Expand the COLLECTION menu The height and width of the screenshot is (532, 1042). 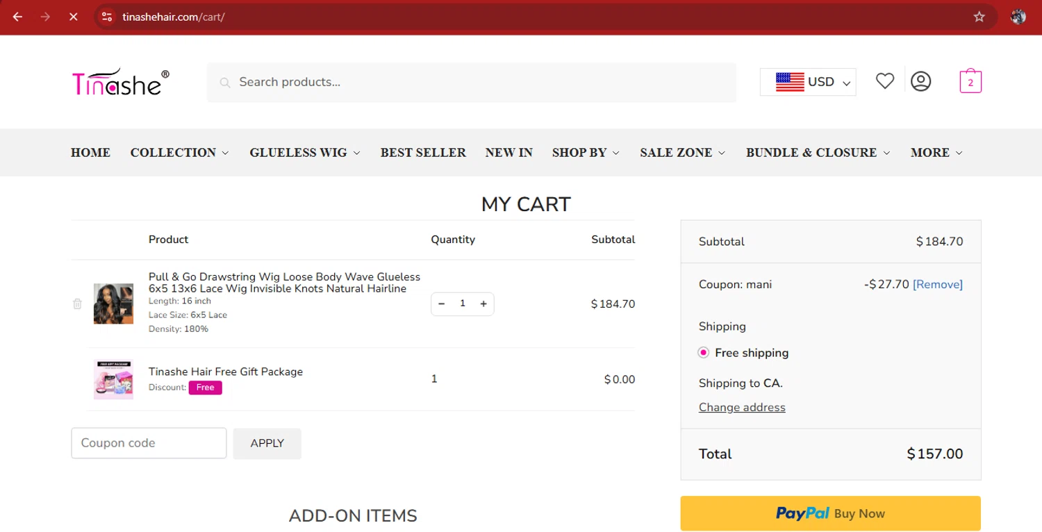[x=179, y=152]
